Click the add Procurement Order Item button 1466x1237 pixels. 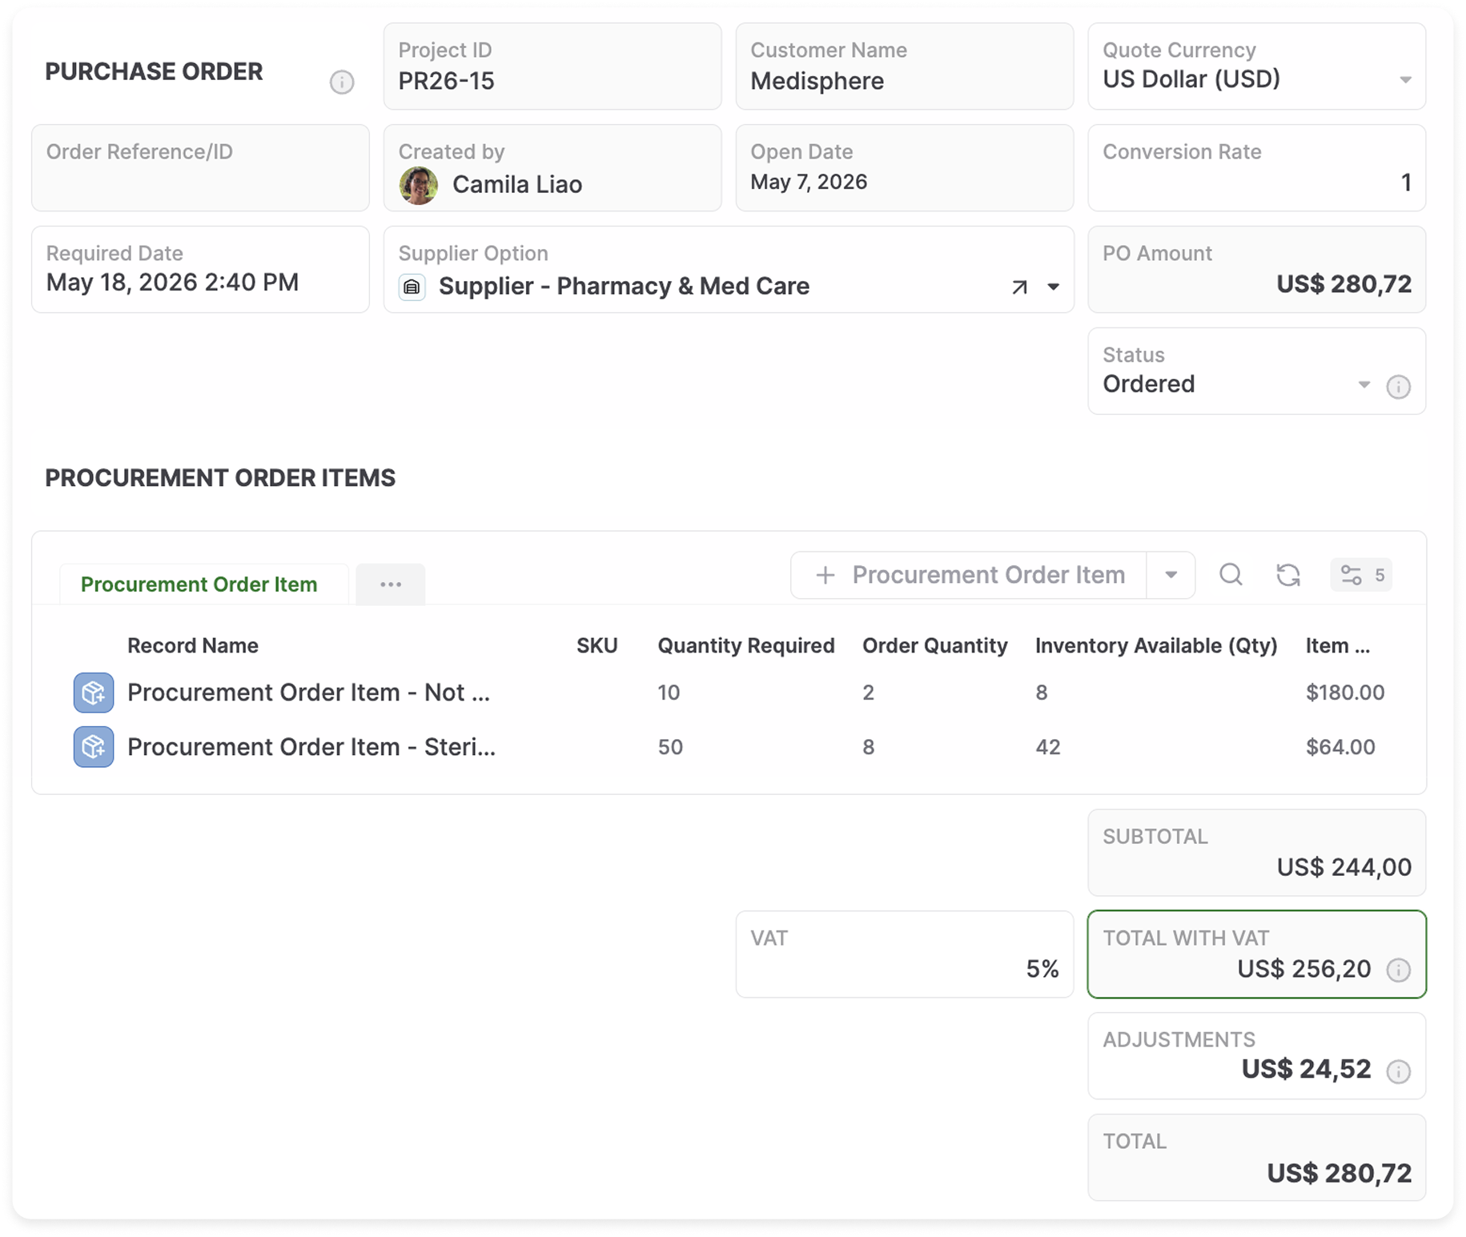(969, 575)
